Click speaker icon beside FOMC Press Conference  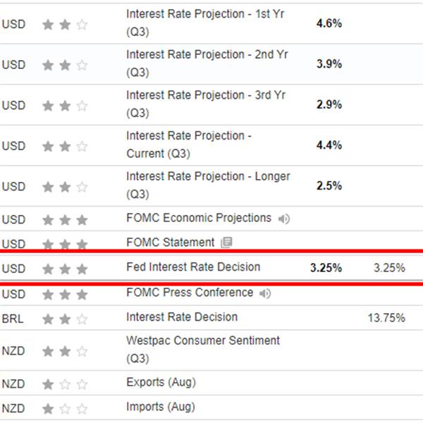tap(265, 293)
